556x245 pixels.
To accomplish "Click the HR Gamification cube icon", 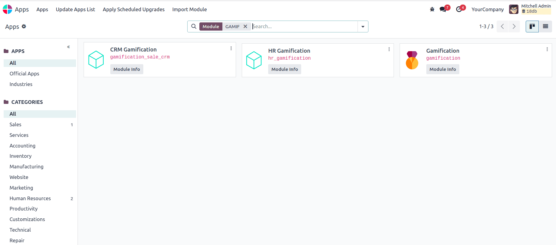I will pos(254,60).
